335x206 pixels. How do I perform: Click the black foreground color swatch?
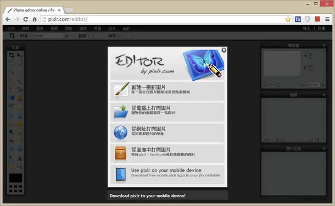tap(15, 178)
